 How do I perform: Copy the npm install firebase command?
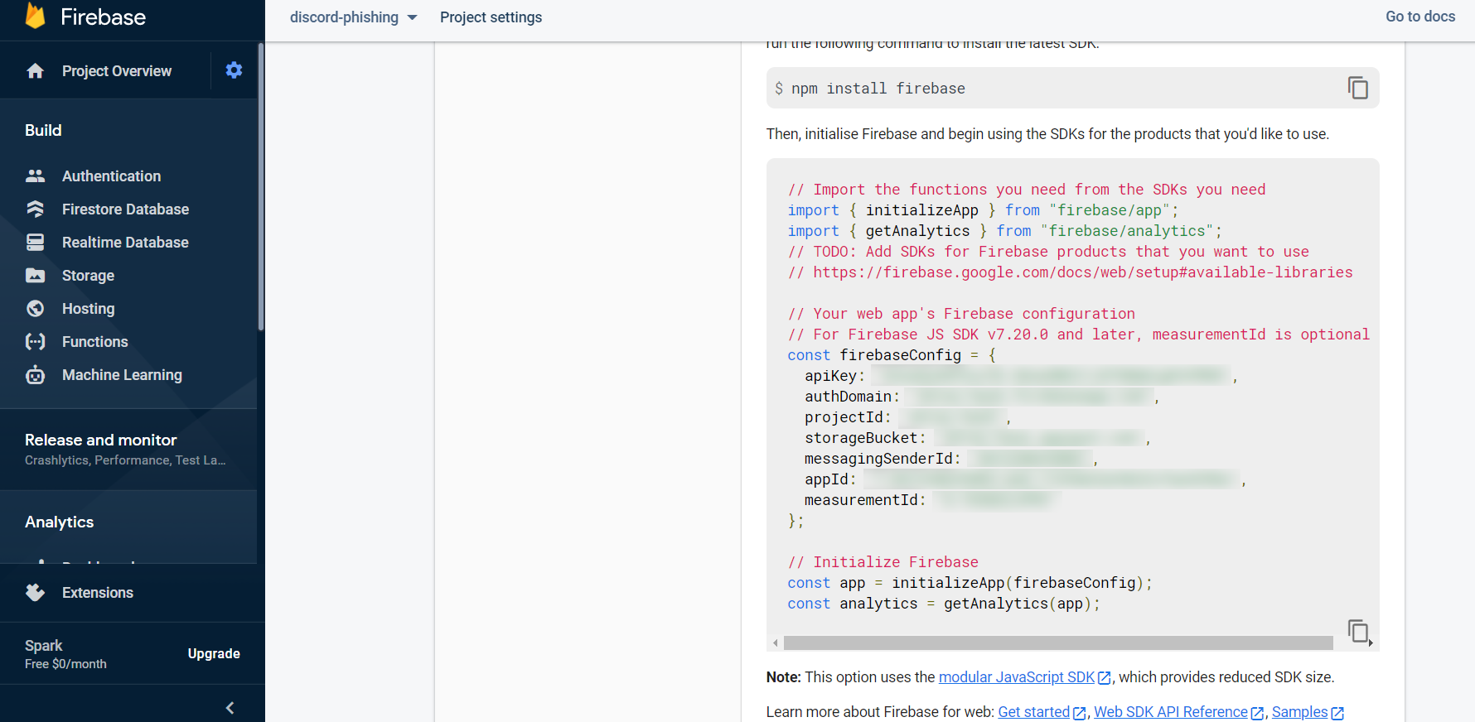click(x=1357, y=88)
